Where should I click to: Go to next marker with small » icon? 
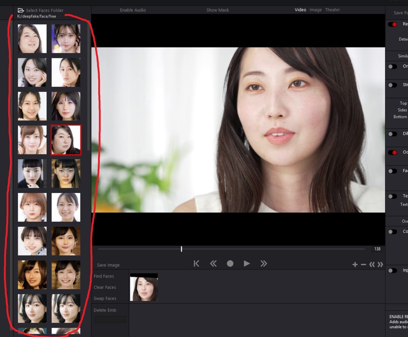(x=380, y=264)
